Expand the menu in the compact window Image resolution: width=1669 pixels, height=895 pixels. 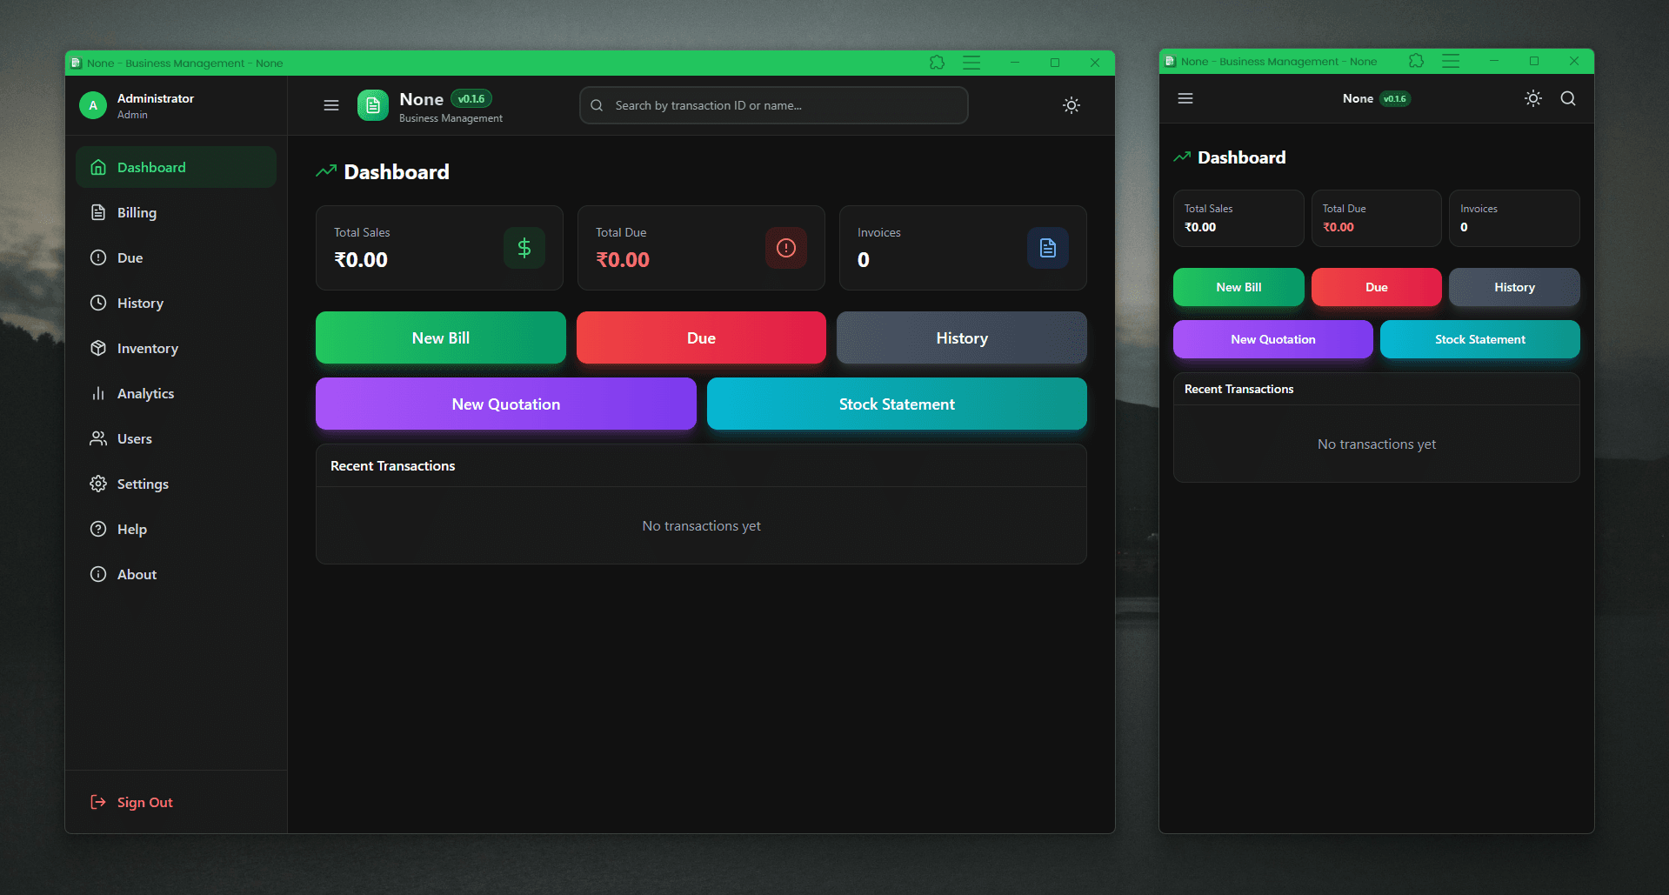pyautogui.click(x=1185, y=98)
